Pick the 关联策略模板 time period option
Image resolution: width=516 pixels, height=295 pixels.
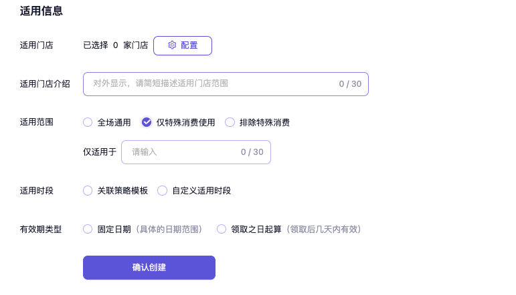[x=88, y=191]
